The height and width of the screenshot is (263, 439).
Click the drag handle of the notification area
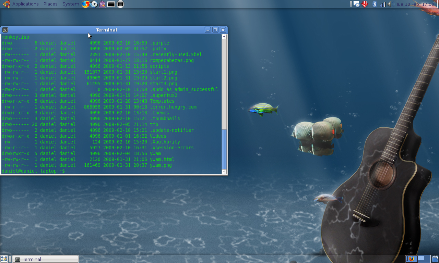[351, 4]
